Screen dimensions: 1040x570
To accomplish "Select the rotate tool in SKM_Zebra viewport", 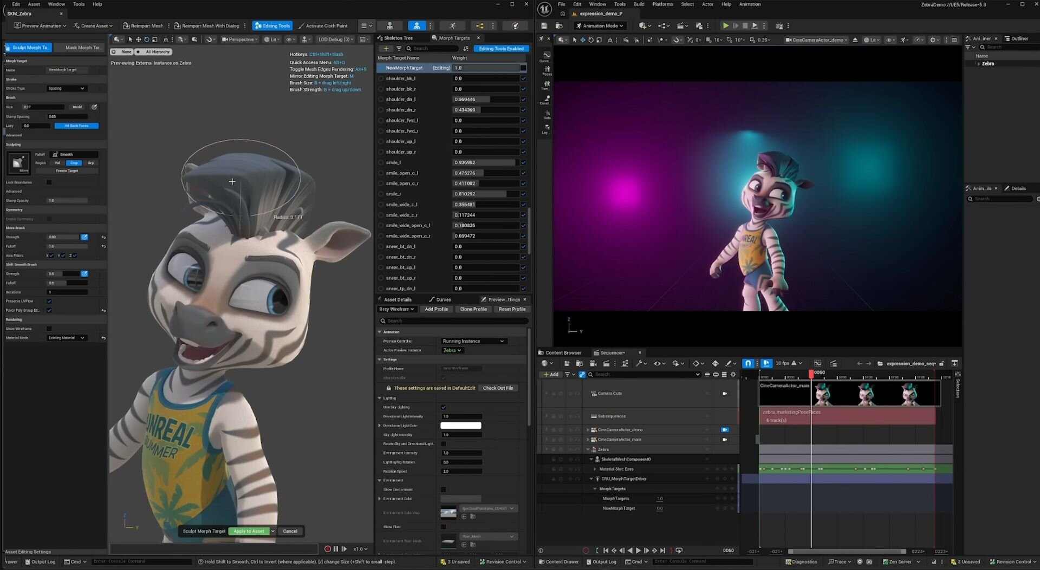I will tap(146, 40).
